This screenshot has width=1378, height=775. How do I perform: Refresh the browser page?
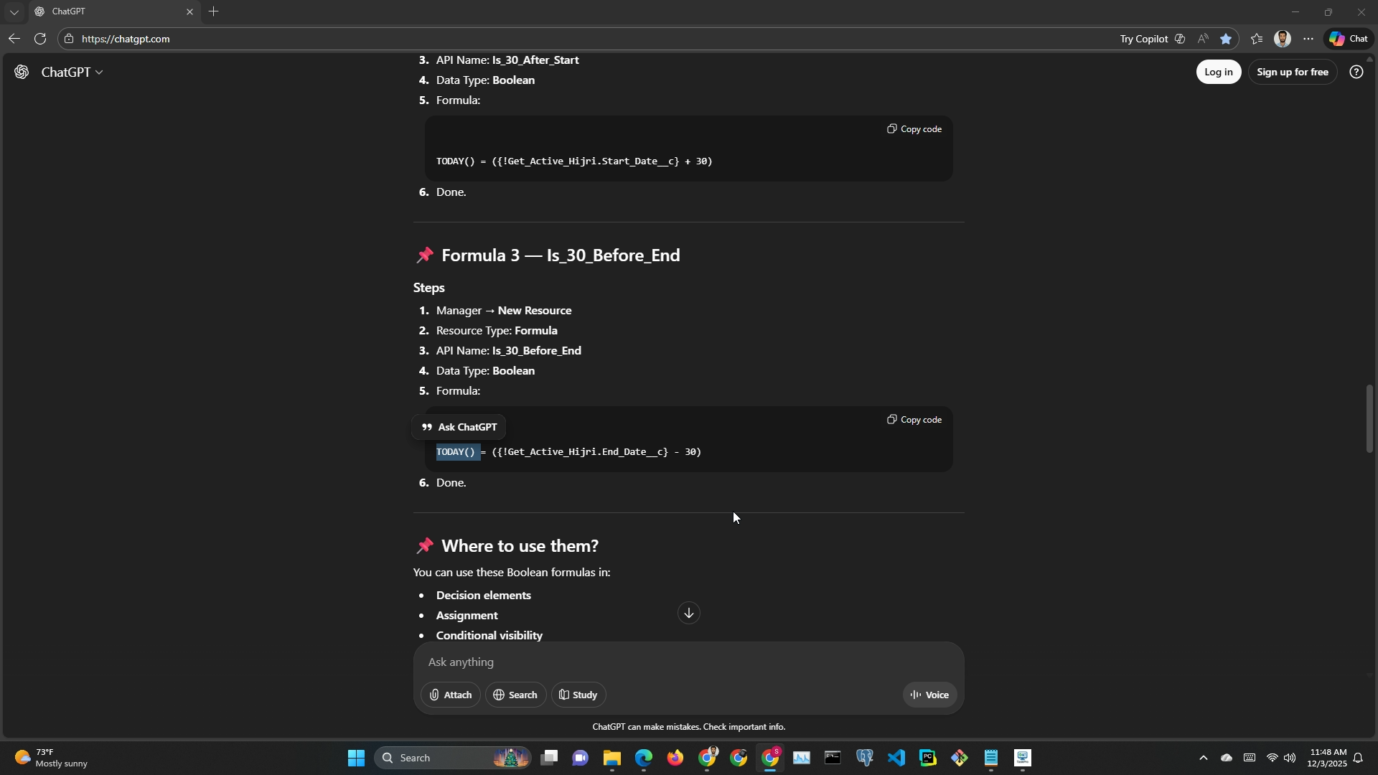[40, 39]
